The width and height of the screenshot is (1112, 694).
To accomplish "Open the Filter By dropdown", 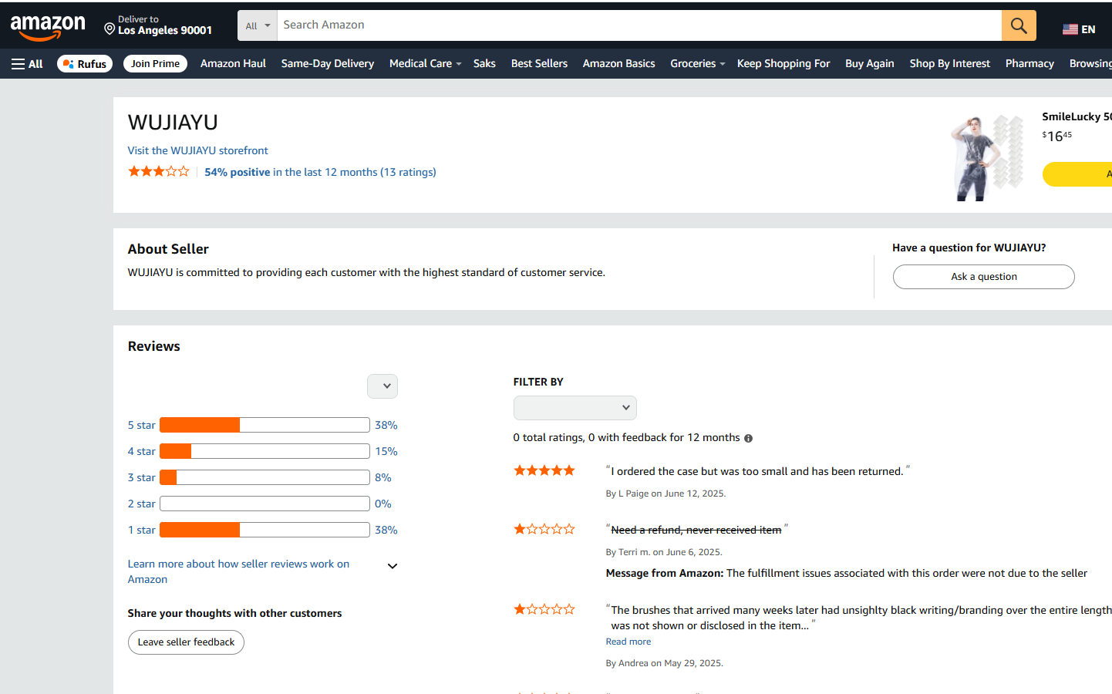I will click(x=575, y=408).
